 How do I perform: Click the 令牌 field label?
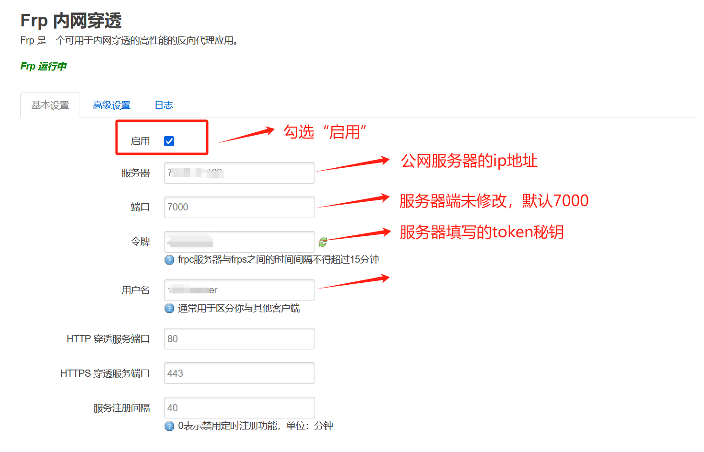(x=141, y=242)
